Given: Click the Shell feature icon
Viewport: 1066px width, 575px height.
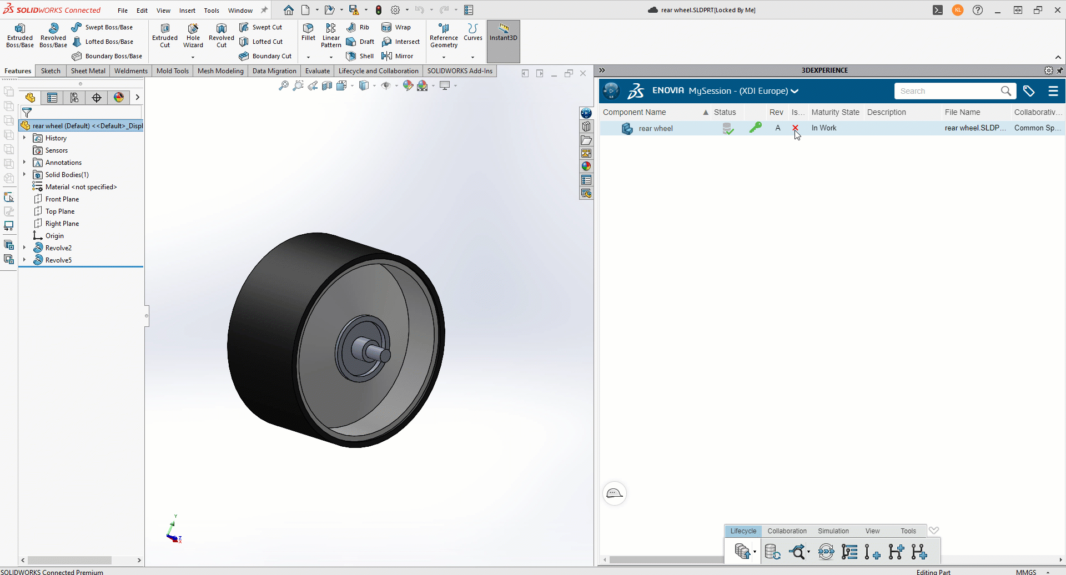Looking at the screenshot, I should tap(351, 56).
